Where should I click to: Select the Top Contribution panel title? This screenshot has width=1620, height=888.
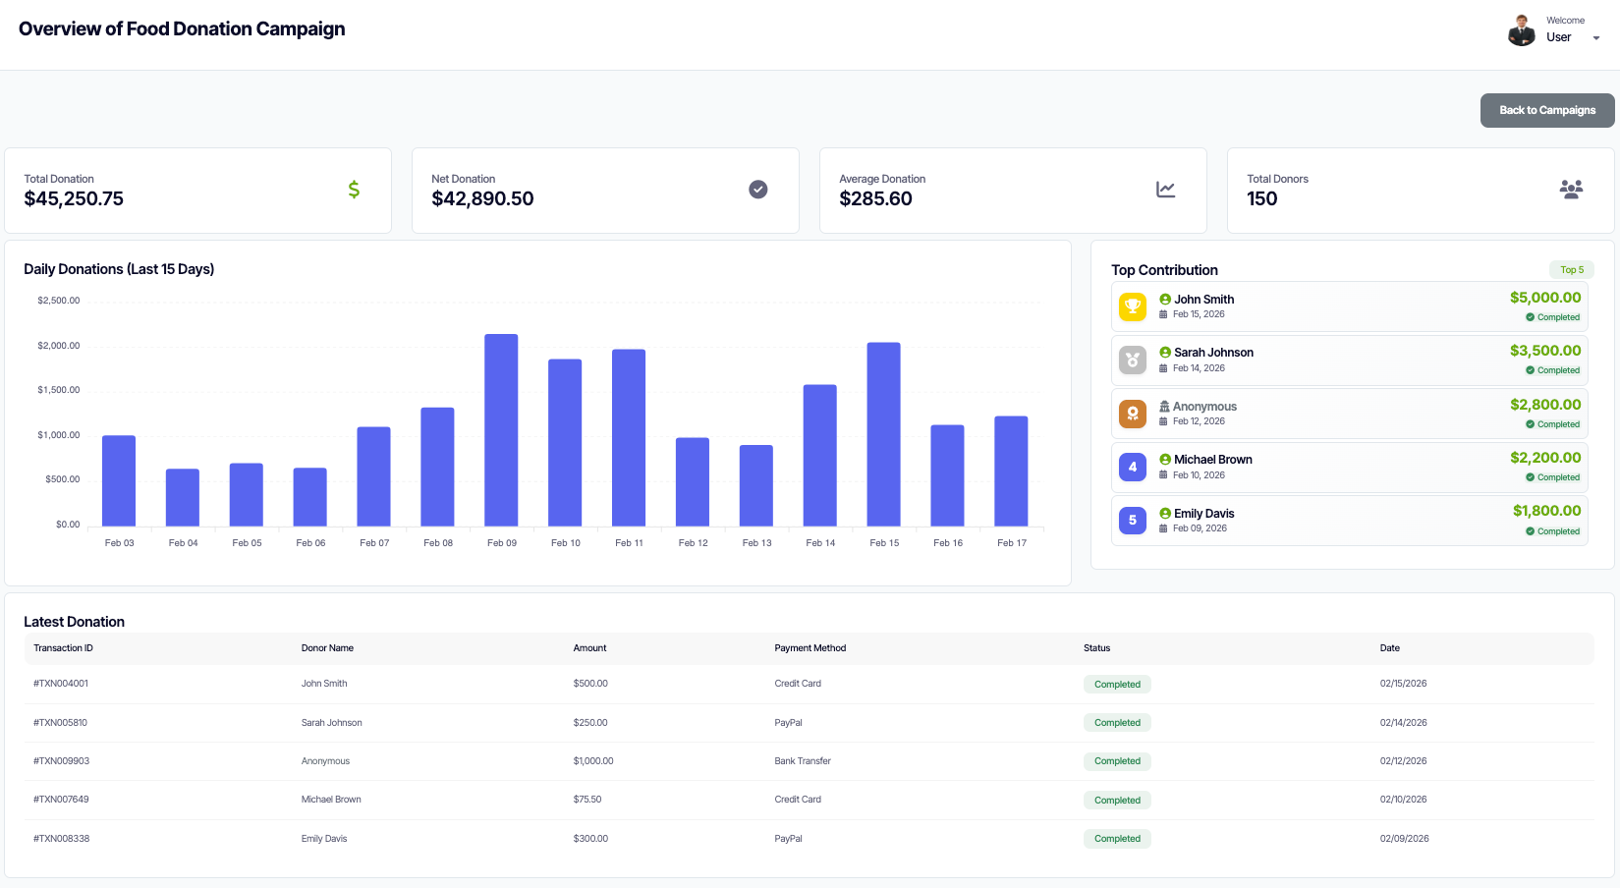[1164, 270]
